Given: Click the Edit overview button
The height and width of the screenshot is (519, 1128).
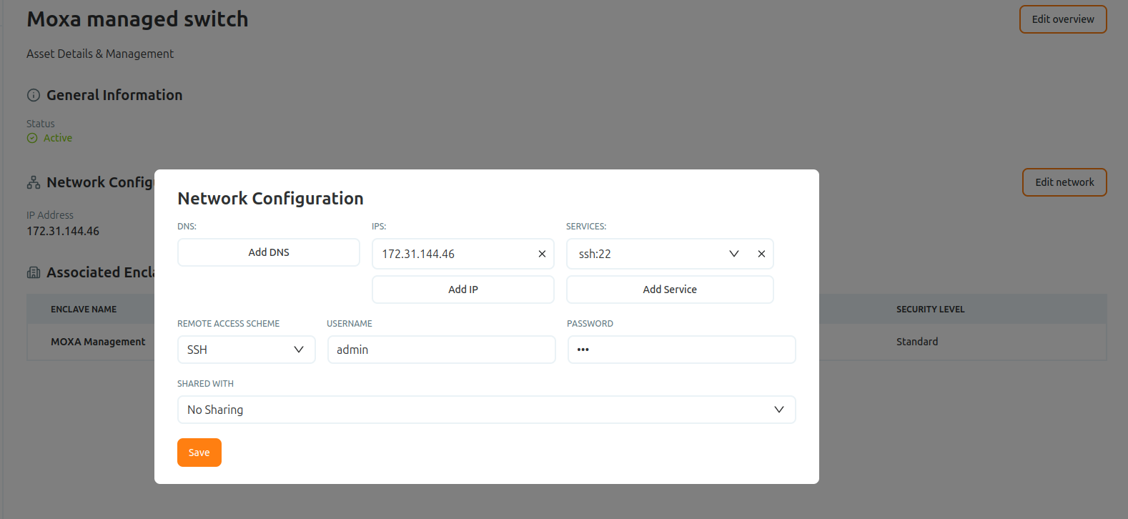Looking at the screenshot, I should click(x=1063, y=19).
